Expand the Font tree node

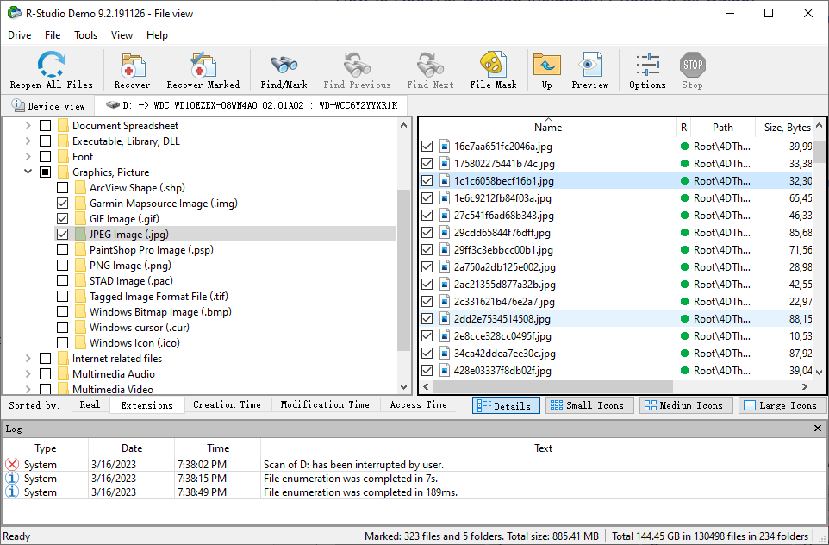28,156
